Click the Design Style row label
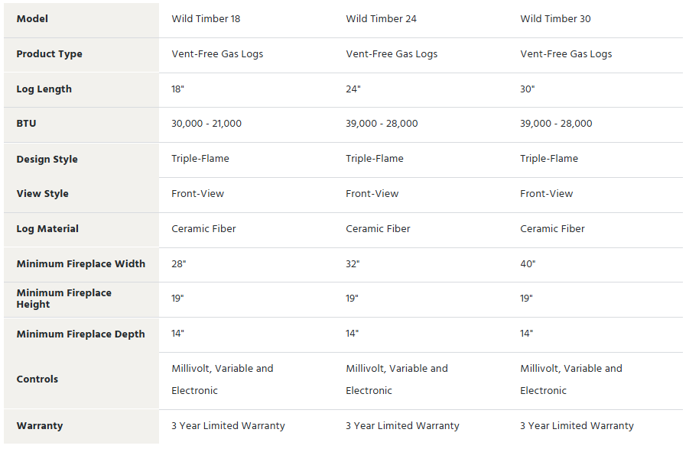Viewport: 689px width, 452px height. coord(47,160)
